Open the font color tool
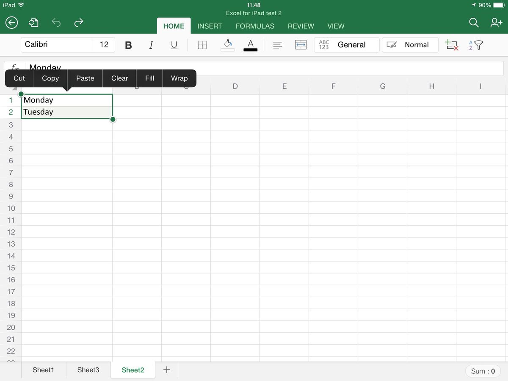This screenshot has height=381, width=508. (x=250, y=45)
